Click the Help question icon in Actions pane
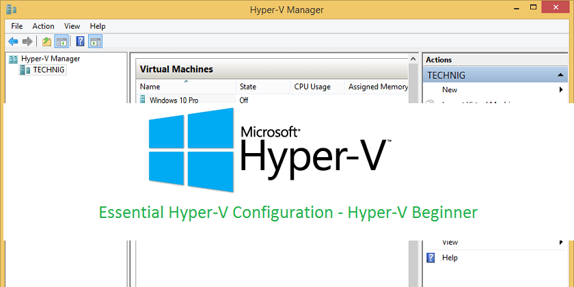Screen dimensions: 574x287 (x=431, y=258)
